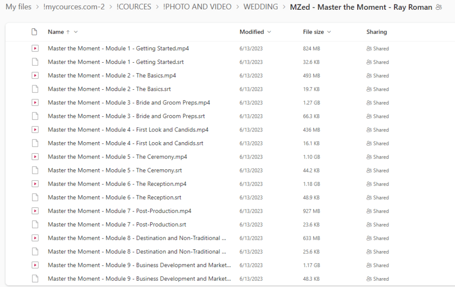The height and width of the screenshot is (287, 455).
Task: Sort by Name column header
Action: click(x=56, y=32)
